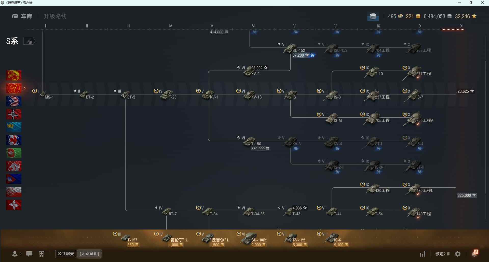This screenshot has height=262, width=489.
Task: Open the notifications bell with badge 2
Action: (x=475, y=253)
